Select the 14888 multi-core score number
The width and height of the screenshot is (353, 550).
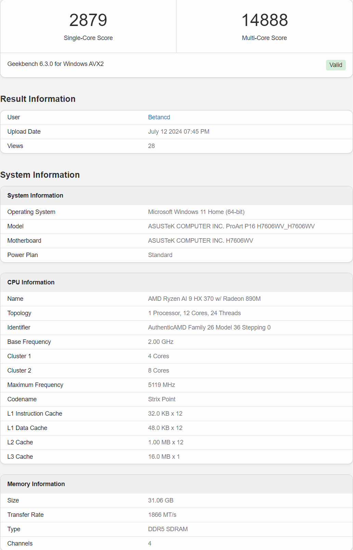click(265, 20)
